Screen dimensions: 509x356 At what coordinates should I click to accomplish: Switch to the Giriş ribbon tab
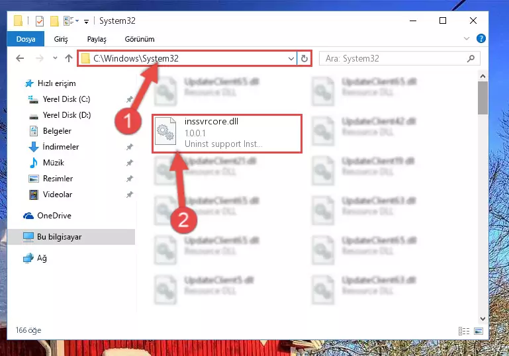(x=61, y=39)
